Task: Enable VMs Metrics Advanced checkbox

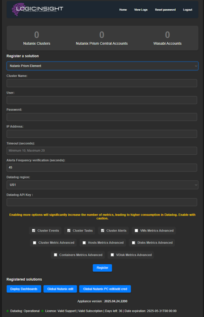Action: [x=136, y=231]
